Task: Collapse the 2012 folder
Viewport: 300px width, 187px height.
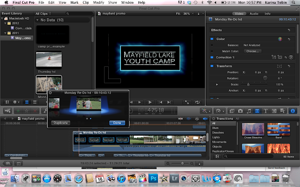Action: click(5, 23)
